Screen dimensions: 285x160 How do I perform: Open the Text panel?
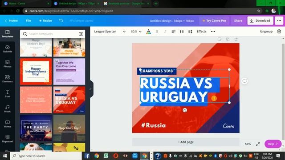8,94
